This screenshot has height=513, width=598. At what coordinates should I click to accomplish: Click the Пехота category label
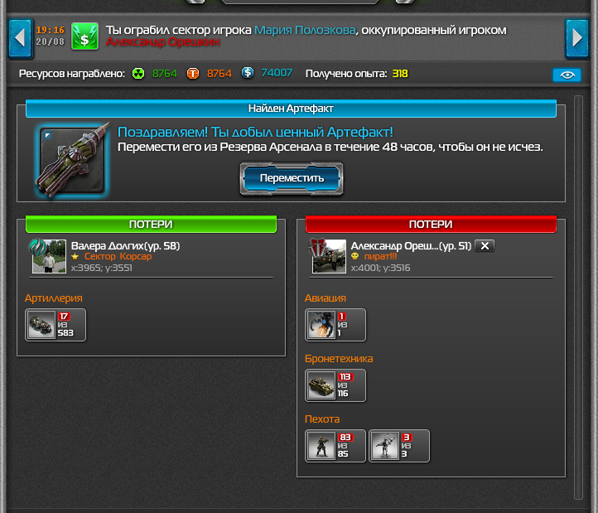click(x=322, y=419)
